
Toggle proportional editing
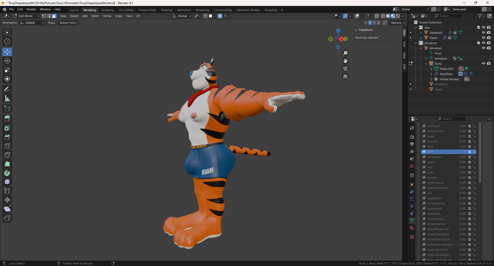[x=220, y=16]
